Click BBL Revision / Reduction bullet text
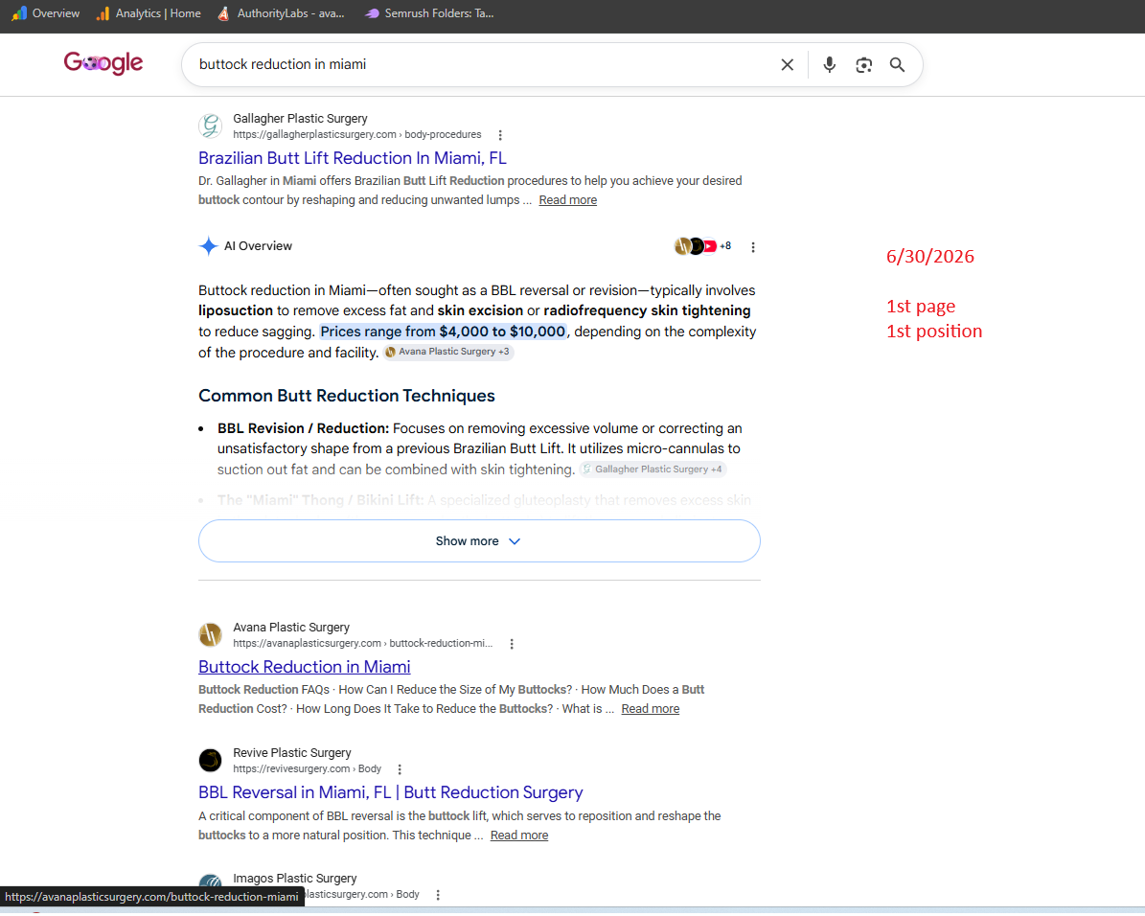Image resolution: width=1145 pixels, height=916 pixels. click(479, 448)
